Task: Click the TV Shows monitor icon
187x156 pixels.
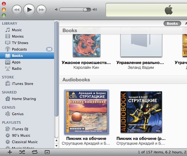Action: (x=8, y=43)
